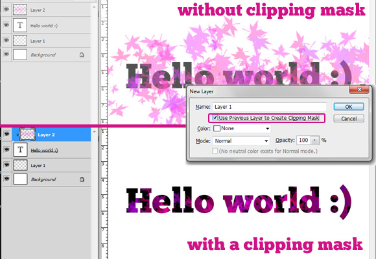Open the Color dropdown showing None
The width and height of the screenshot is (376, 259).
(x=242, y=128)
